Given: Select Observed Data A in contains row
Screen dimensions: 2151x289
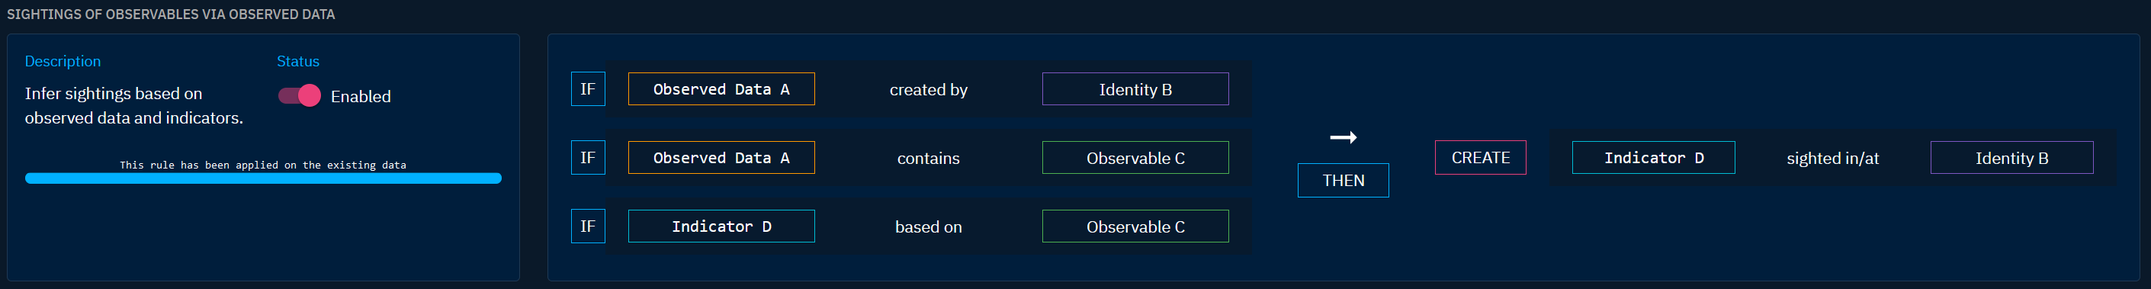Looking at the screenshot, I should pos(721,158).
